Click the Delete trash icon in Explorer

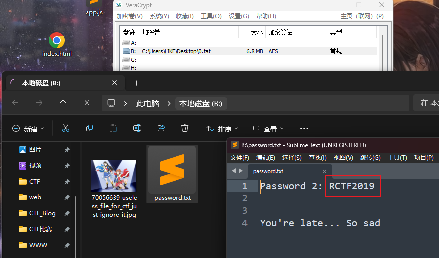click(185, 129)
